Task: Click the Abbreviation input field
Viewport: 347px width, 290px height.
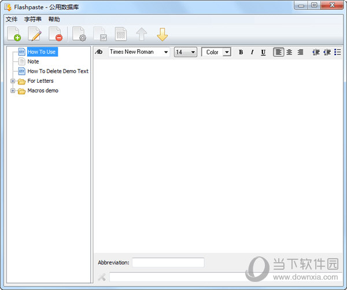Action: pos(168,263)
